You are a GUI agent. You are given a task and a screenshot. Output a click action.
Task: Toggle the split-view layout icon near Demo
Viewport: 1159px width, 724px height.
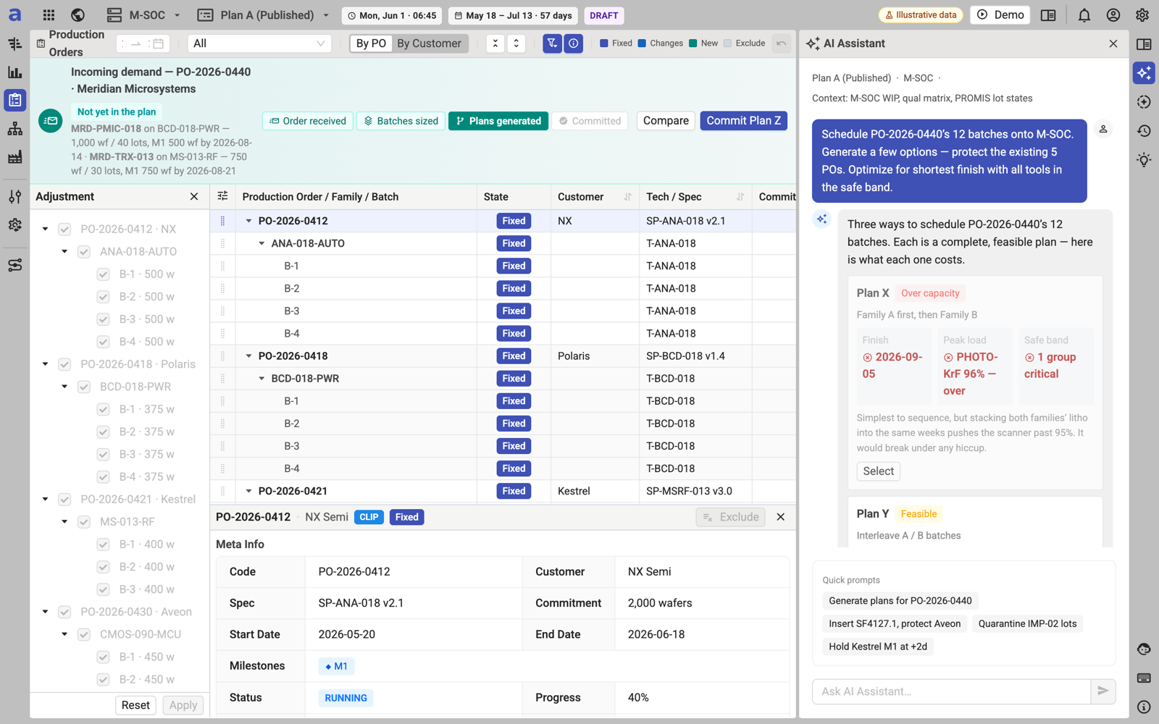(x=1048, y=15)
